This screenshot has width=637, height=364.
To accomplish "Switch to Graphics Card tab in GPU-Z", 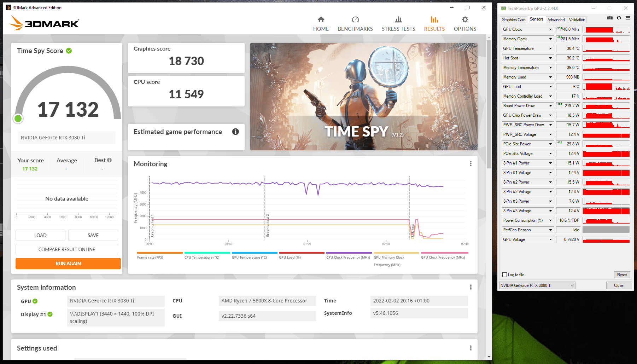I will point(513,20).
